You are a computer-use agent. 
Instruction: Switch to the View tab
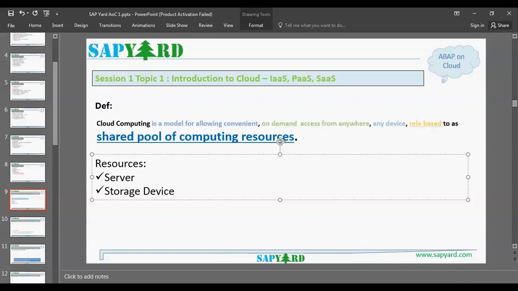[228, 25]
